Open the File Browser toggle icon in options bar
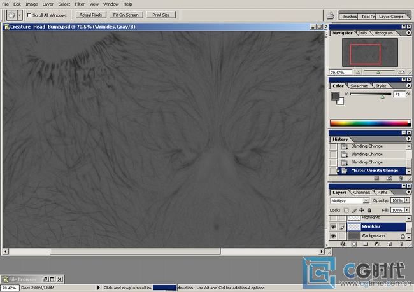Image resolution: width=414 pixels, height=292 pixels. [x=330, y=15]
